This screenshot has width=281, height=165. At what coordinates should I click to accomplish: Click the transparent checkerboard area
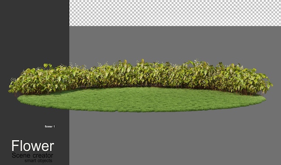coord(175,13)
